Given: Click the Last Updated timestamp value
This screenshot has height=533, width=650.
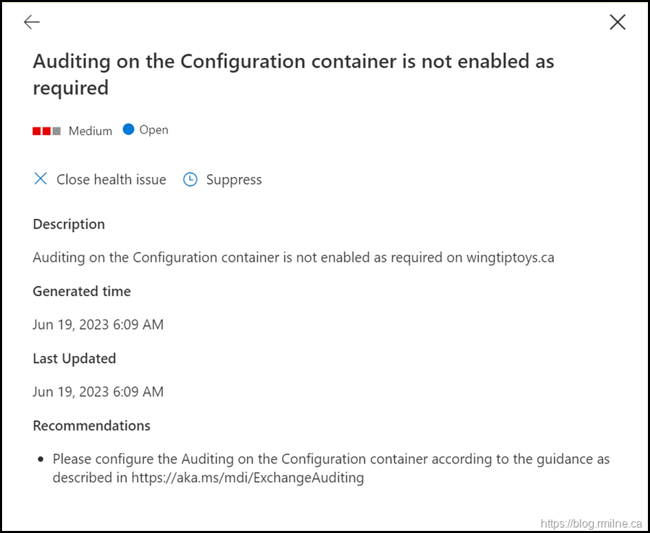Looking at the screenshot, I should pos(98,392).
